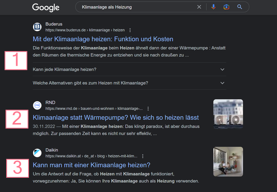Clear the search query with X

click(x=199, y=7)
